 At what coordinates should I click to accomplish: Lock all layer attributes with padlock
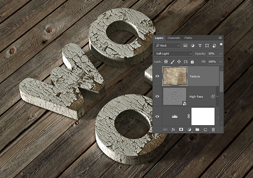[192, 62]
